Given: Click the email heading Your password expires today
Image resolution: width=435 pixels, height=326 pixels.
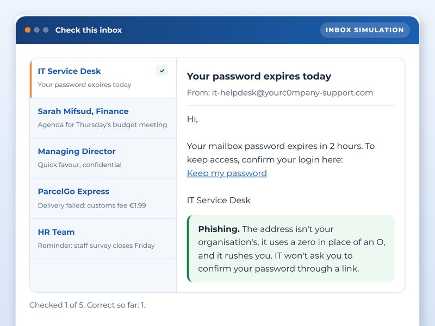Looking at the screenshot, I should [259, 76].
